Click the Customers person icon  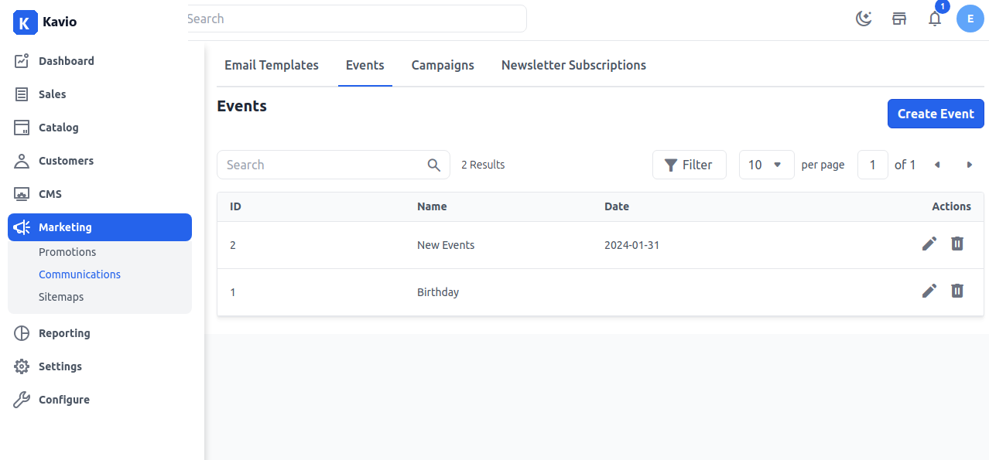pos(22,161)
